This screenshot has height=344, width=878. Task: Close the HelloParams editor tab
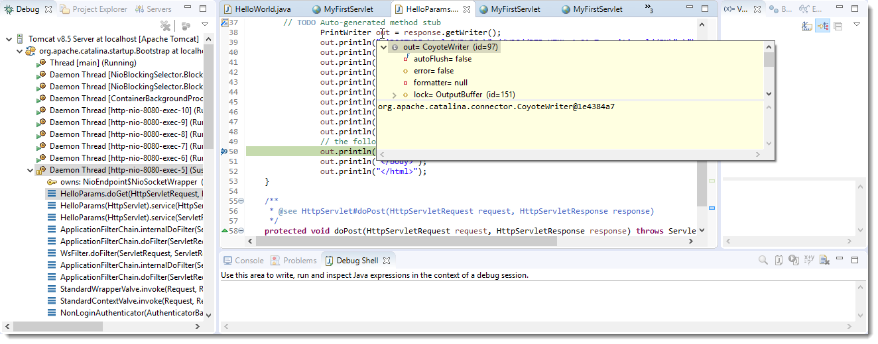tap(467, 9)
